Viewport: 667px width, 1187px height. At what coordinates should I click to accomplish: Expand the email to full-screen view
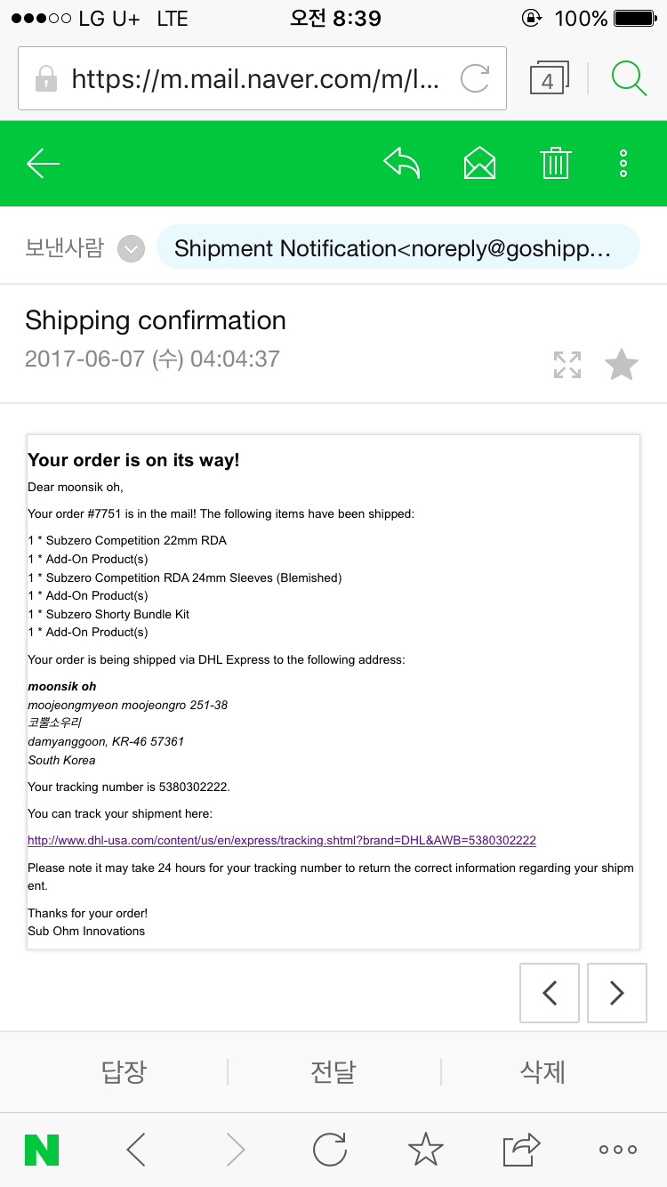[567, 365]
